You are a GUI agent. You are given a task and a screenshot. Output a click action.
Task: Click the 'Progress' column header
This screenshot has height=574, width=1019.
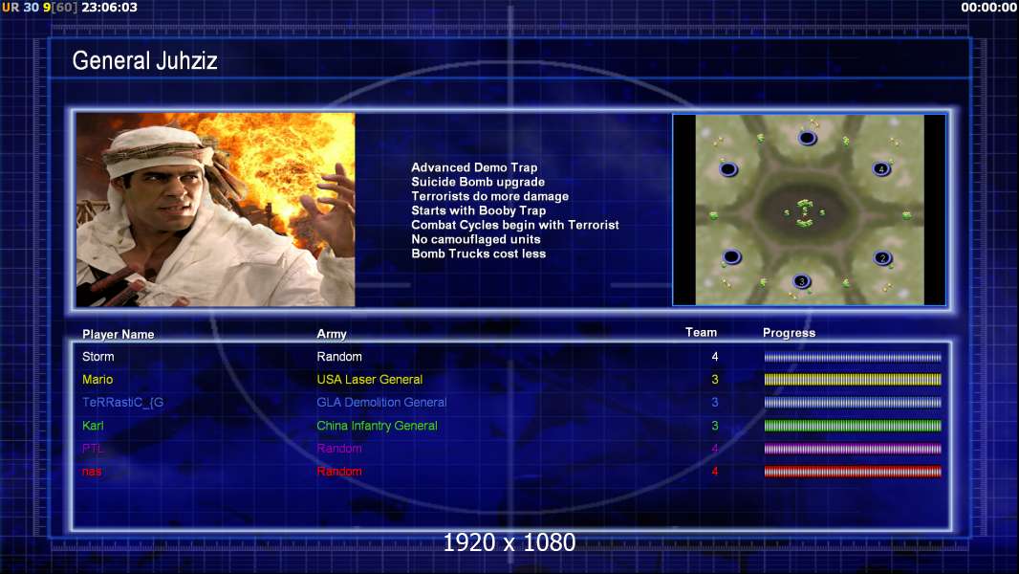tap(789, 333)
